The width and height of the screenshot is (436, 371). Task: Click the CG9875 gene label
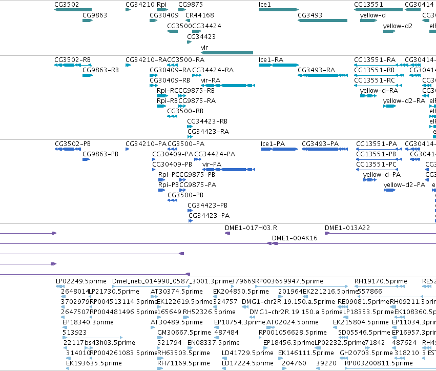pyautogui.click(x=191, y=5)
